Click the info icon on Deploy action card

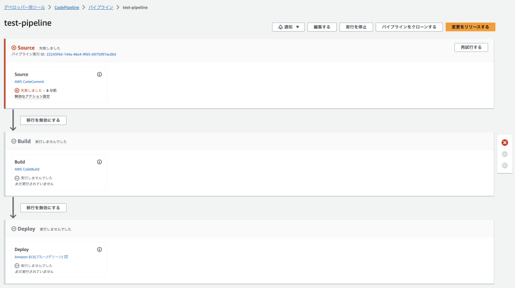(99, 249)
